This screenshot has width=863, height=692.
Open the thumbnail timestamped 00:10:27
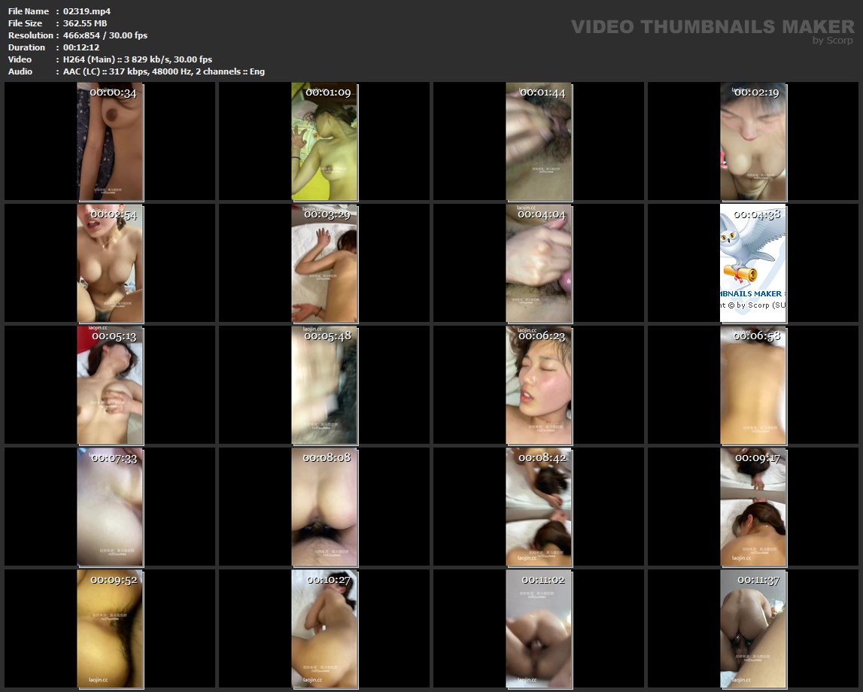pos(324,629)
